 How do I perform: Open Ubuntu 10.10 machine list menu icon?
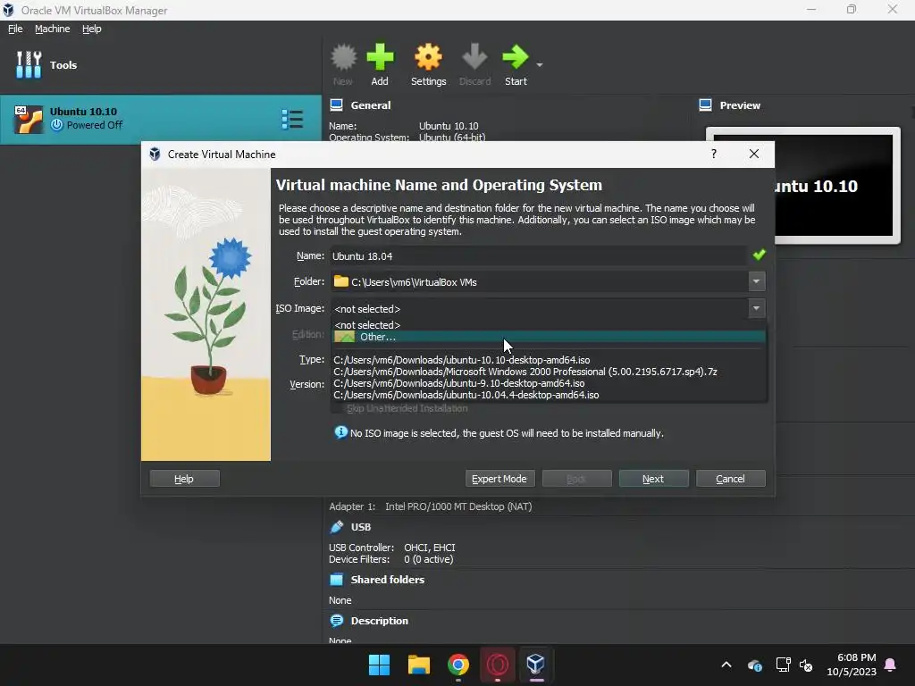coord(292,119)
